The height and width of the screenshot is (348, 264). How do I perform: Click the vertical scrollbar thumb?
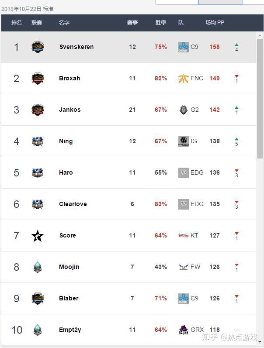coord(260,99)
